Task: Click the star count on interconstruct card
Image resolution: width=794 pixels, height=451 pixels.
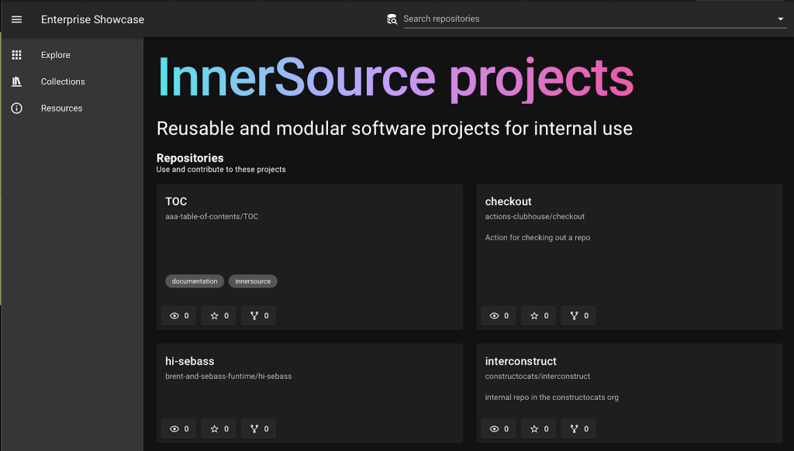Action: pyautogui.click(x=540, y=429)
